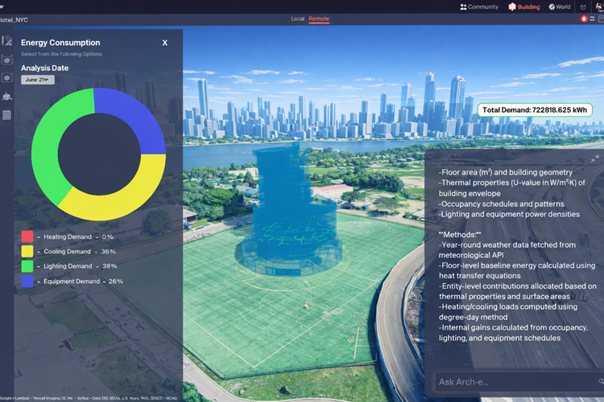604x402 pixels.
Task: Collapse the chat panel with arrows icon
Action: coord(595,158)
